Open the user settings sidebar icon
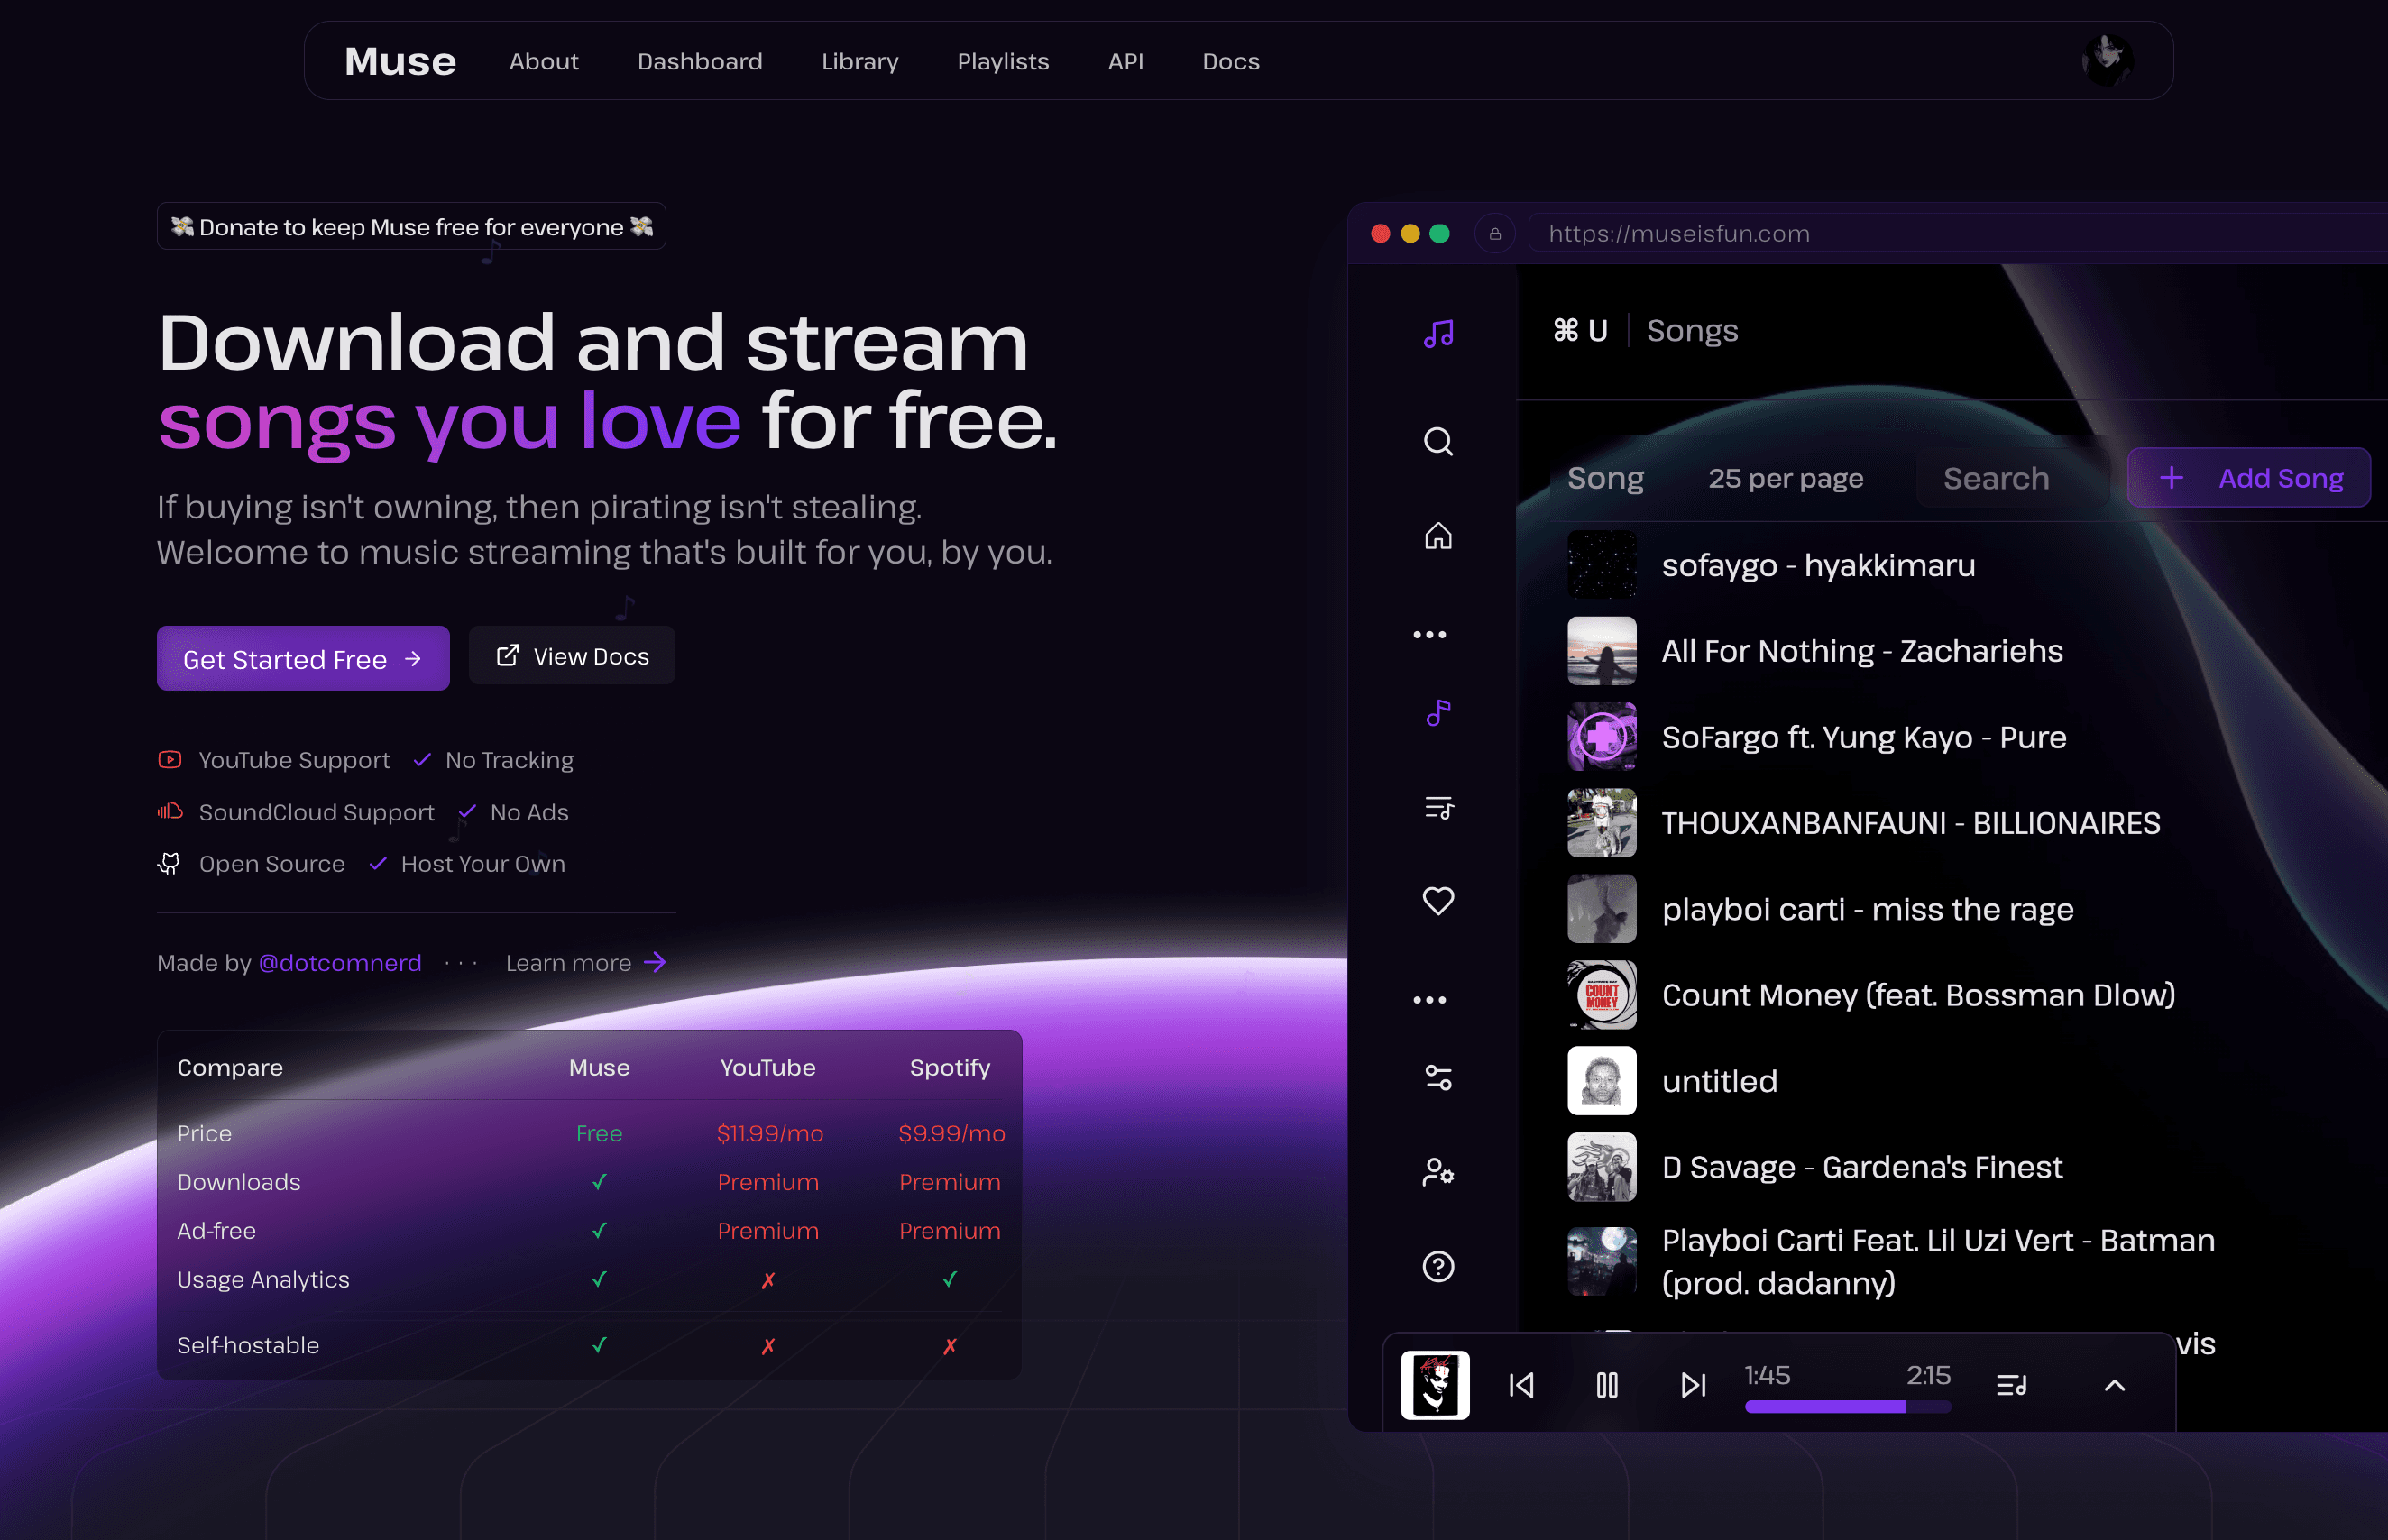The width and height of the screenshot is (2388, 1540). pyautogui.click(x=1438, y=1171)
